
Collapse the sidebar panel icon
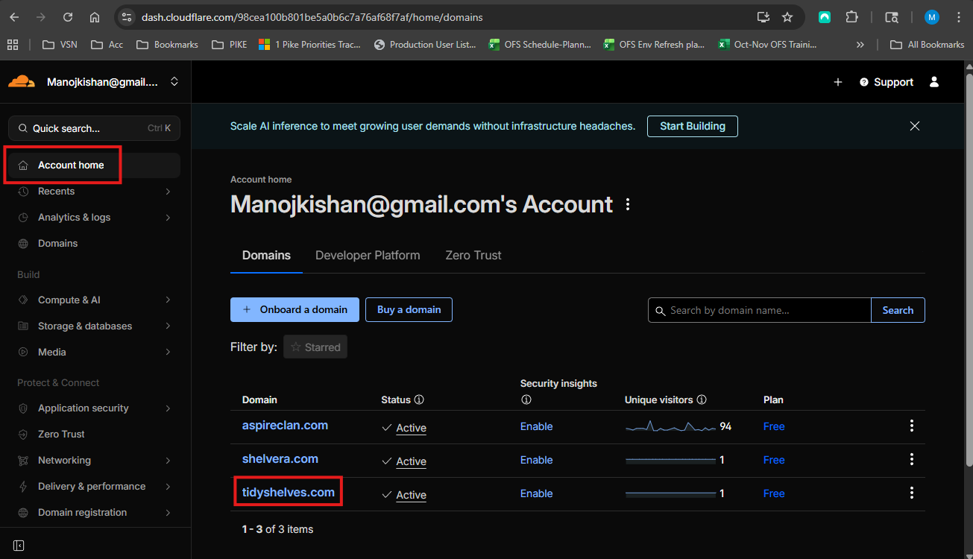pos(19,546)
